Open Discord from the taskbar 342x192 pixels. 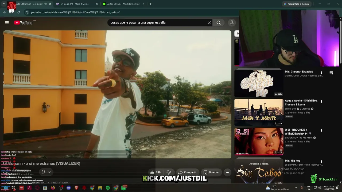[69, 188]
